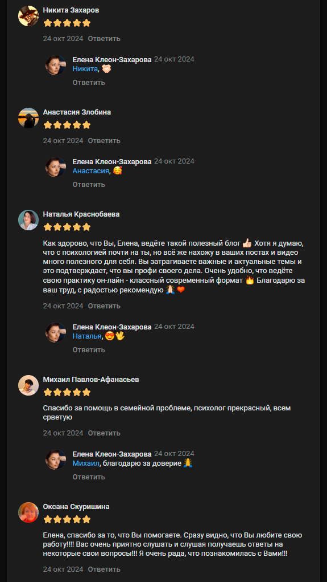Click Ответить under Елена's reply to Наталья
The height and width of the screenshot is (582, 327).
(x=89, y=349)
